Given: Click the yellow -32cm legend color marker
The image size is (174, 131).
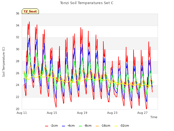Looking at the screenshot, I should 116,126.
